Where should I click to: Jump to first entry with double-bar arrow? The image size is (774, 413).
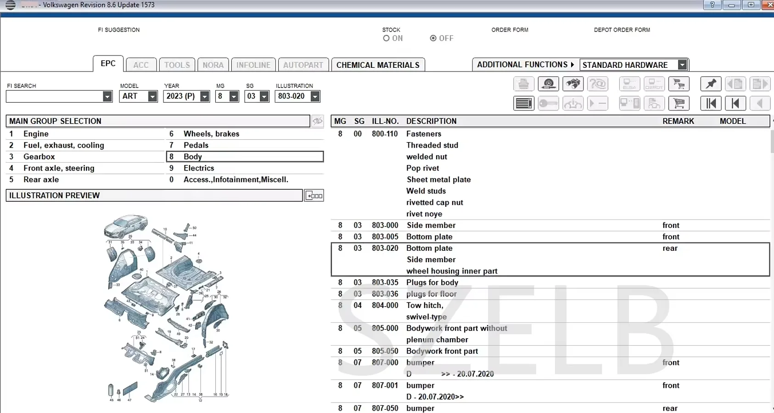pos(711,104)
